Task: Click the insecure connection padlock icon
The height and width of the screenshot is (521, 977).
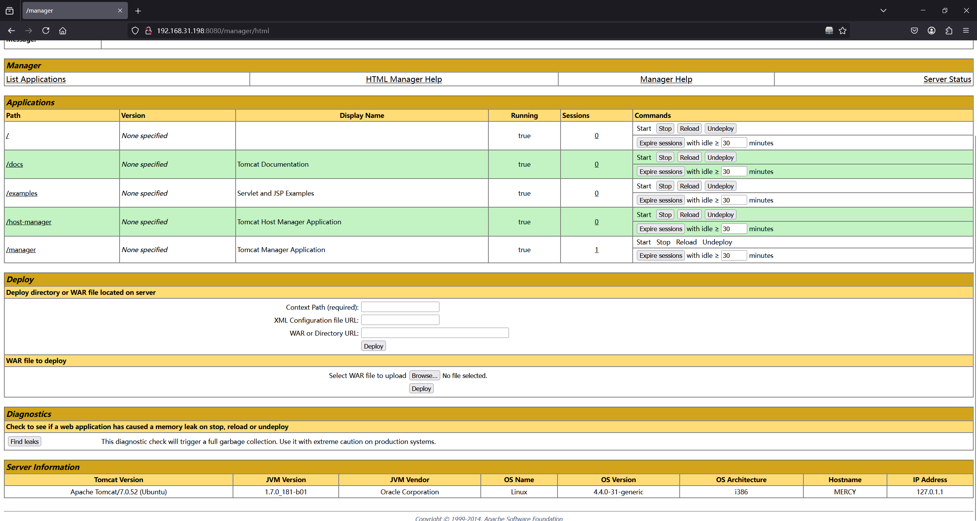Action: [x=149, y=31]
